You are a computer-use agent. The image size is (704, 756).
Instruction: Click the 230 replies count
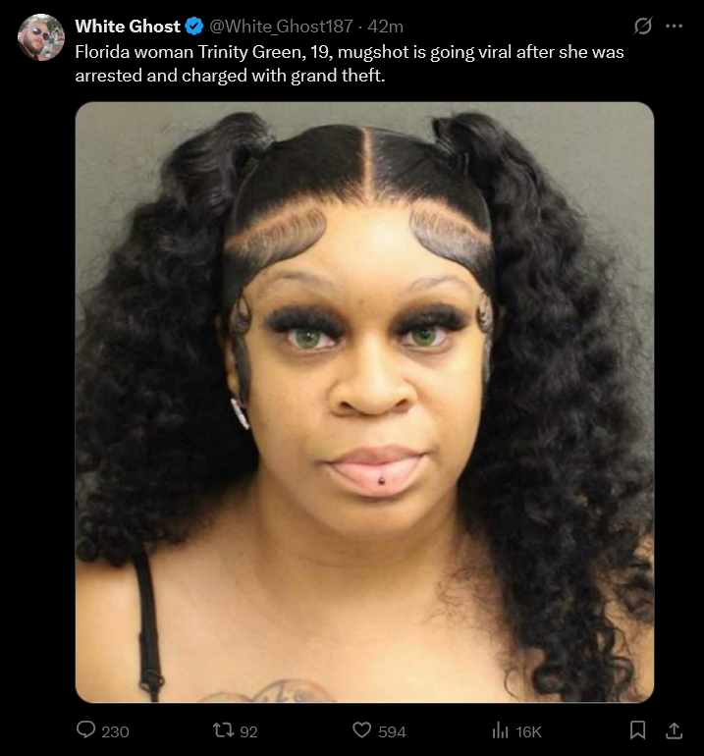pos(115,731)
